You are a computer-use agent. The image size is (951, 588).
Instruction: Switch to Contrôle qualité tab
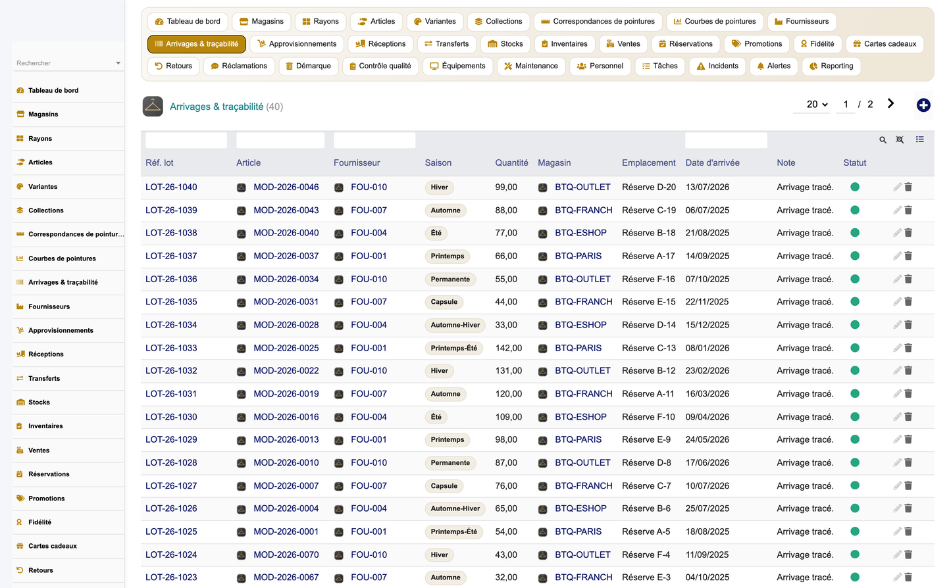380,66
